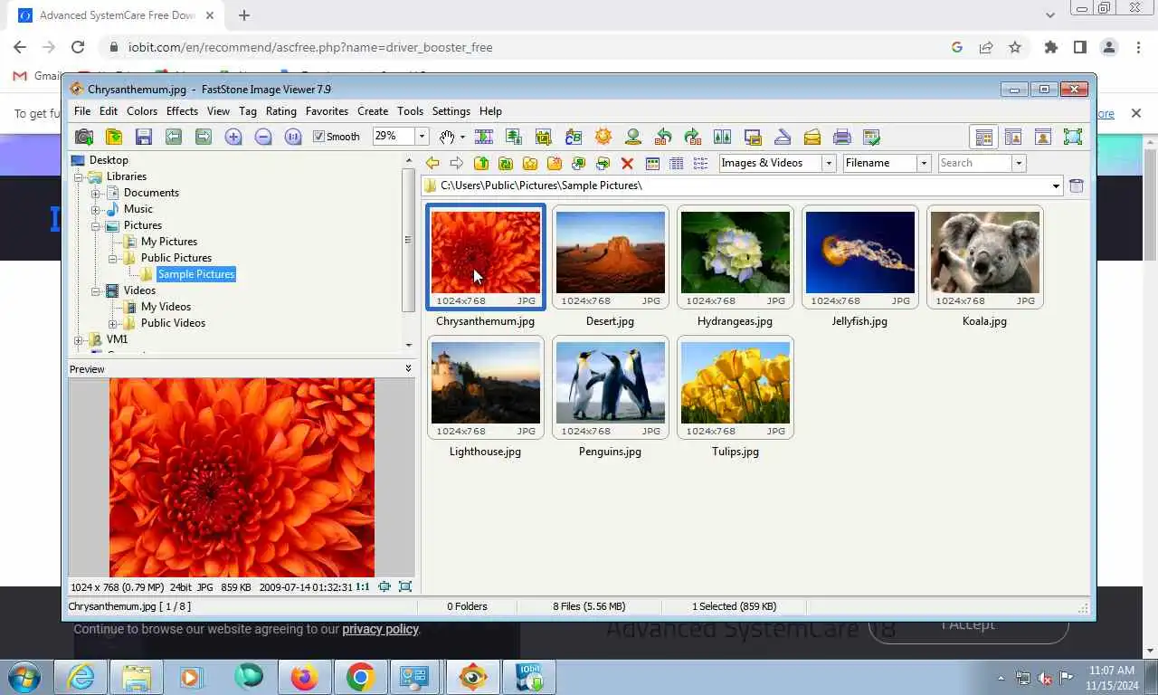Open the zoom percentage 29% dropdown
The height and width of the screenshot is (695, 1158).
(x=422, y=137)
